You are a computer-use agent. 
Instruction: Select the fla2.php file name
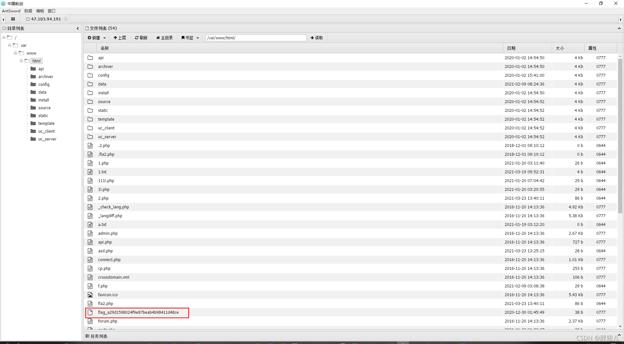point(106,303)
